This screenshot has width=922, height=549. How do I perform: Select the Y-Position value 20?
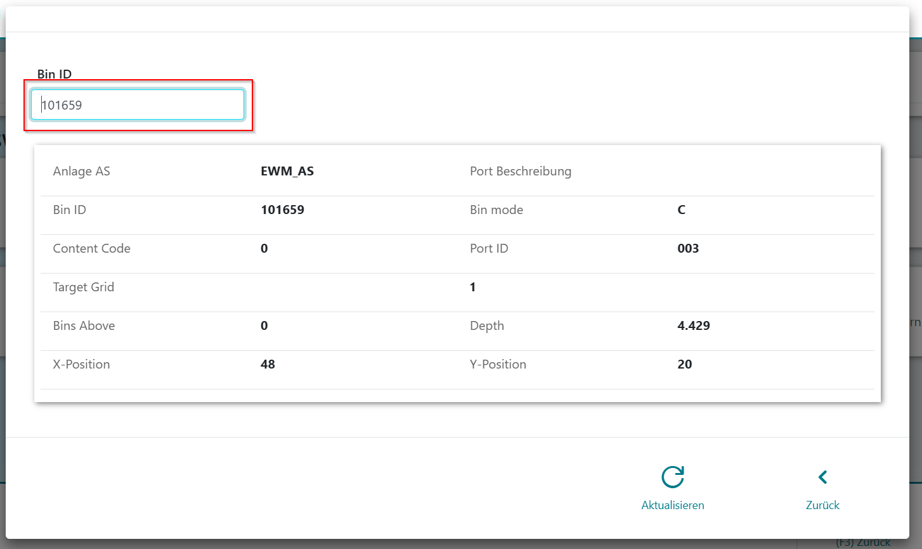click(684, 365)
